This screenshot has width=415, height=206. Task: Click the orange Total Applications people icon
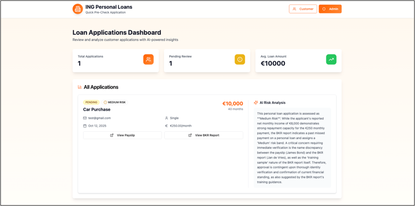pos(148,59)
